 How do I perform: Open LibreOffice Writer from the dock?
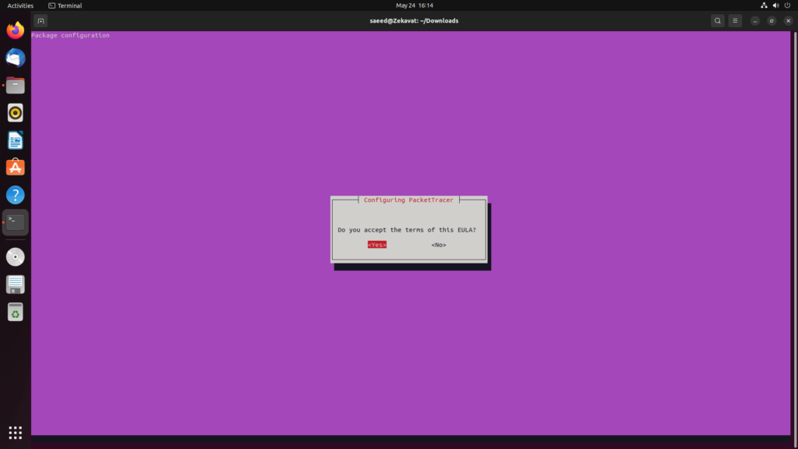click(x=16, y=140)
